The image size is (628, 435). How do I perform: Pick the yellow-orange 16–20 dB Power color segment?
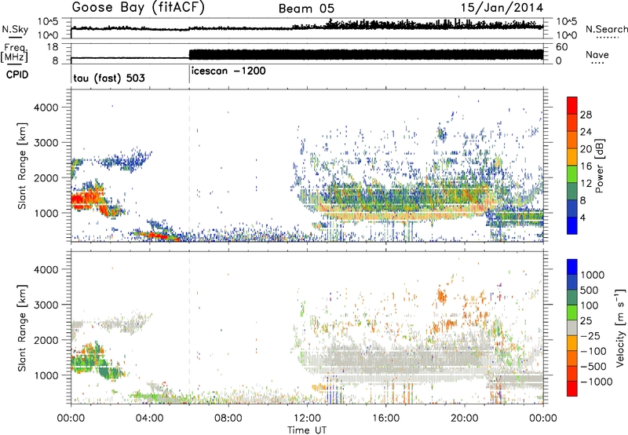click(x=572, y=157)
